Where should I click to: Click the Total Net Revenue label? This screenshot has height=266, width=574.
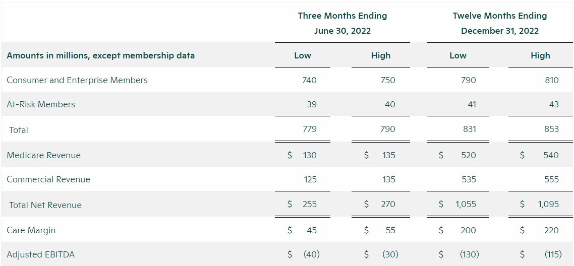pos(45,205)
